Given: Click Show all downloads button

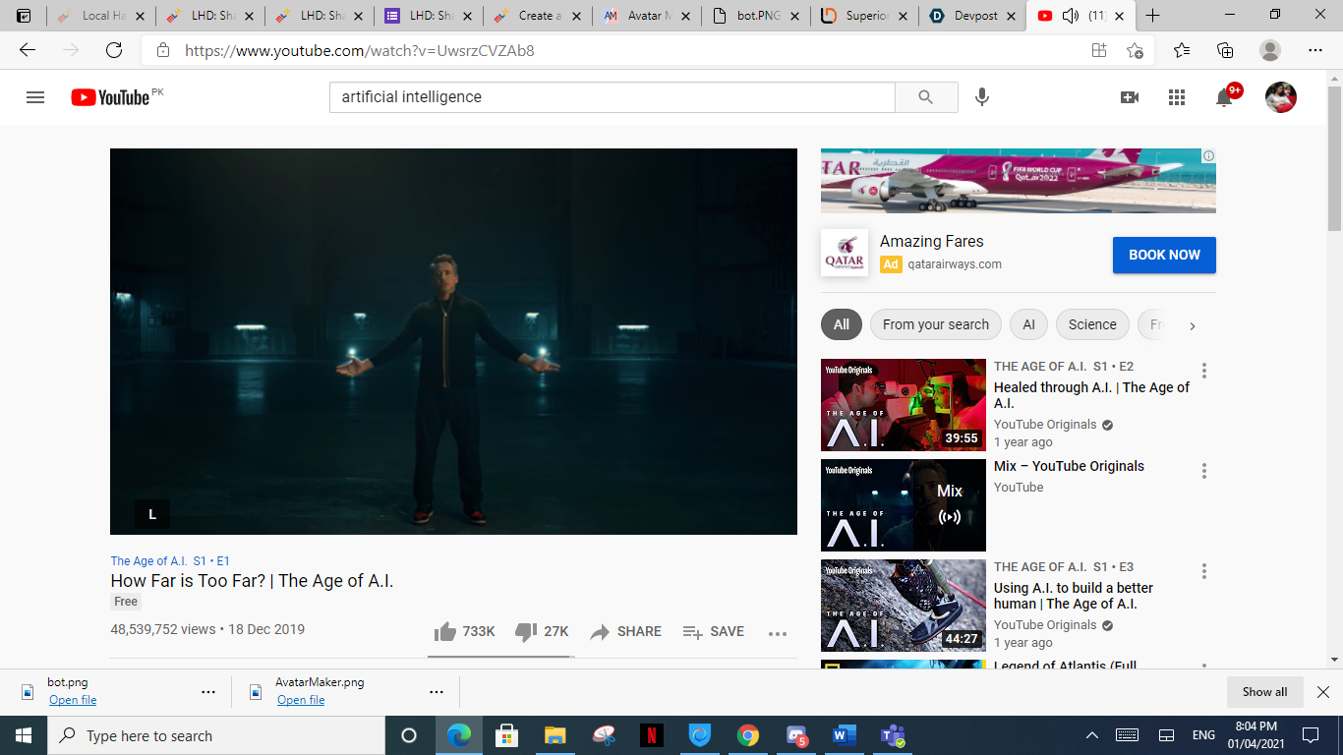Looking at the screenshot, I should (1264, 692).
